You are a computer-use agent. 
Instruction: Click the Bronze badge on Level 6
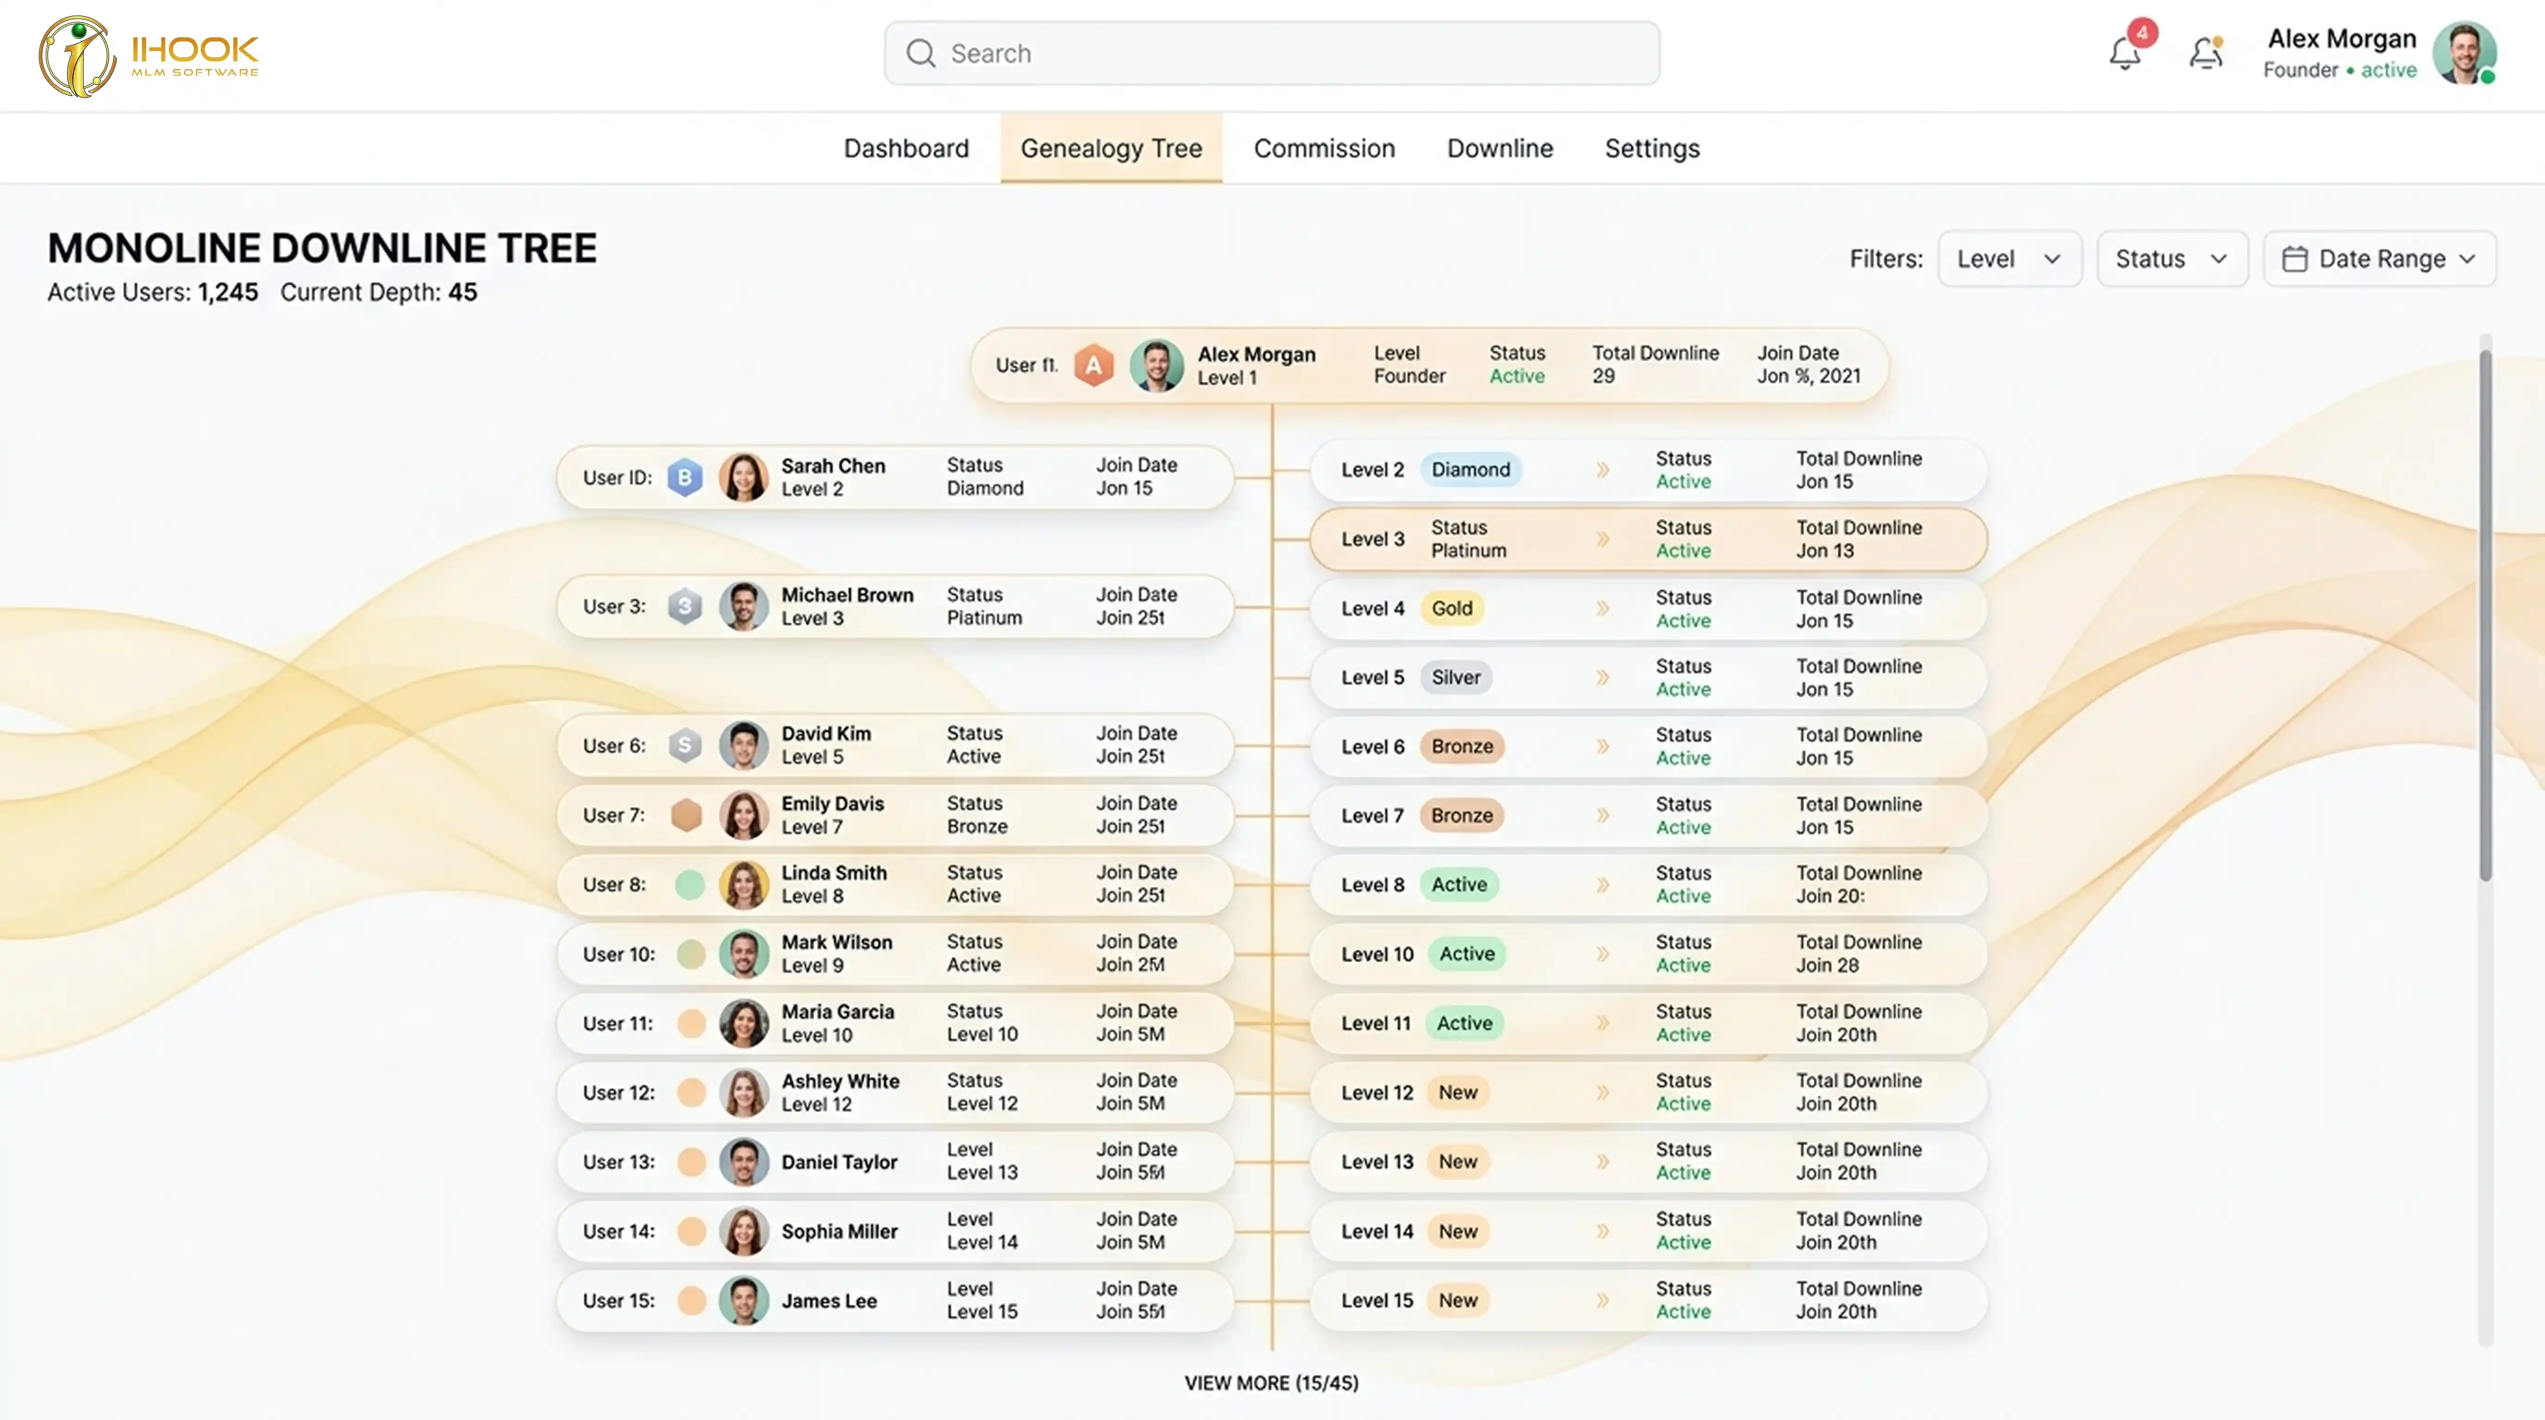pos(1462,747)
